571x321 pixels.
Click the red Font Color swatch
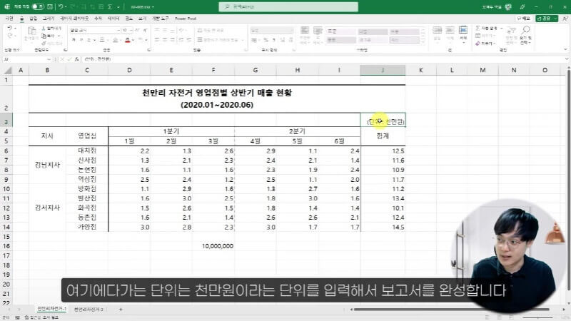128,40
